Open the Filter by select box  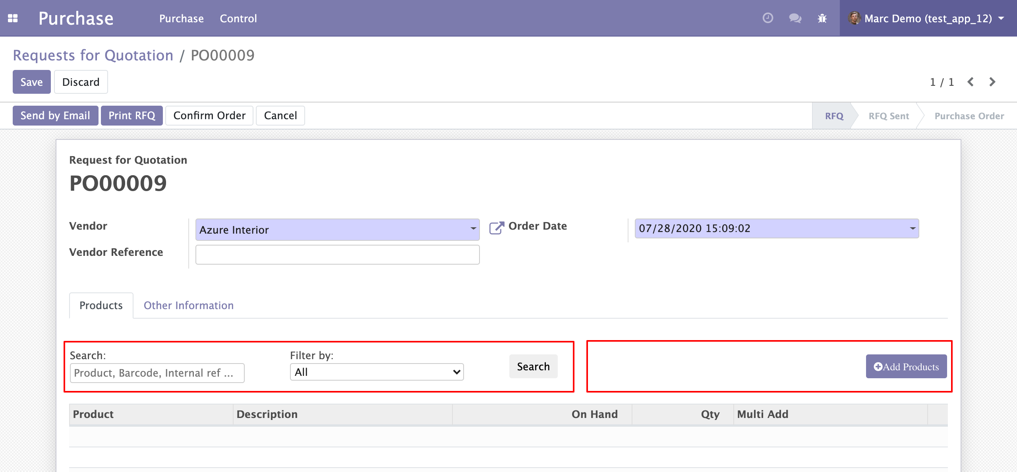(x=377, y=372)
